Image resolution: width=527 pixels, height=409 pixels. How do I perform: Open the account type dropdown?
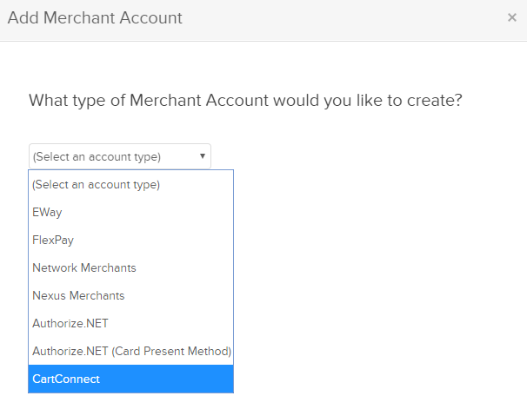[120, 156]
